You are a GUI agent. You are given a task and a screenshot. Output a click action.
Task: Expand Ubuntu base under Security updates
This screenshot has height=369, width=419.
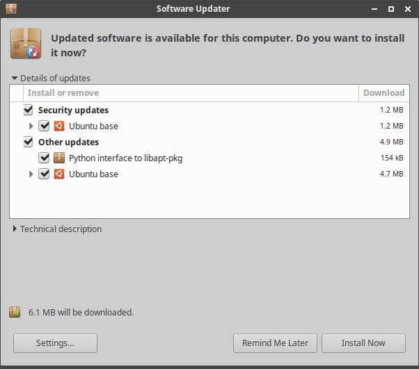31,126
